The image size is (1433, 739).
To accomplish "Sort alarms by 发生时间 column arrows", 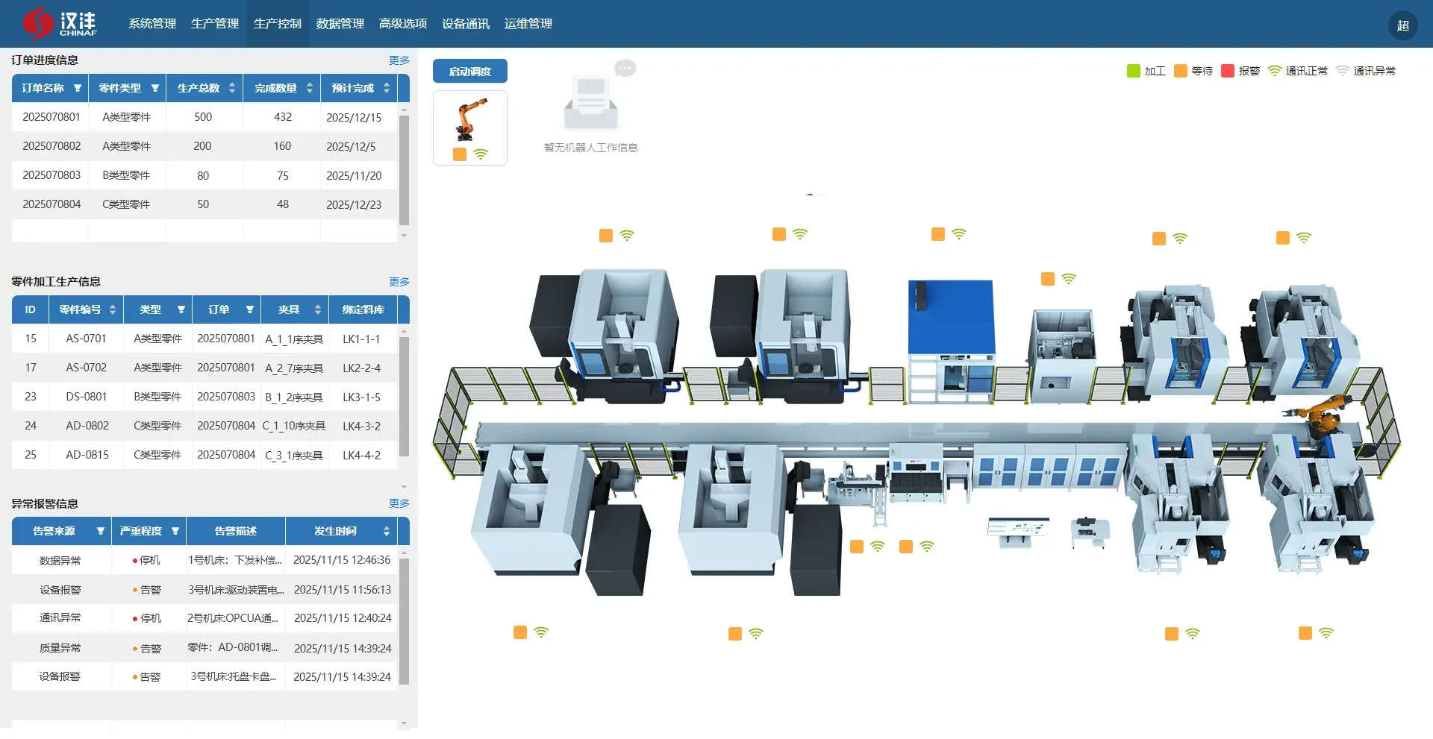I will click(386, 531).
